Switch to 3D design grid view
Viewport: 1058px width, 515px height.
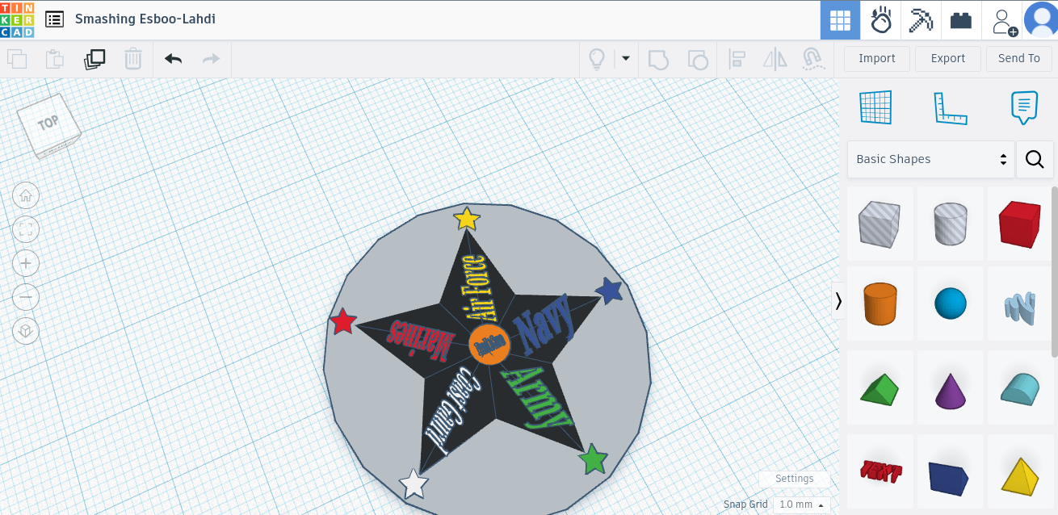pyautogui.click(x=840, y=20)
